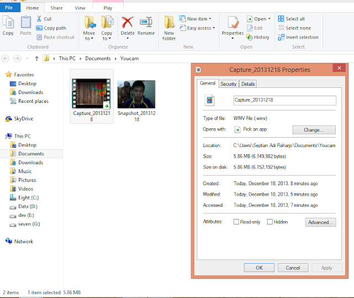Rename the selected file
The width and height of the screenshot is (354, 298).
[146, 26]
